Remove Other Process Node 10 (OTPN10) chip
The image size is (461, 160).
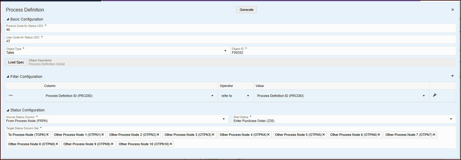pos(171,144)
